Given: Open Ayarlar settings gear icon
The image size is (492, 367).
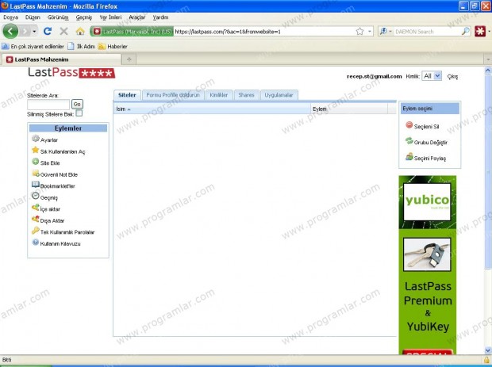Looking at the screenshot, I should click(36, 138).
